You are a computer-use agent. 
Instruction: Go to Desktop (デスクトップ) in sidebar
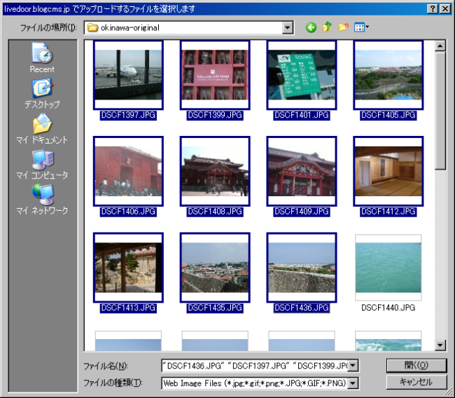[42, 93]
